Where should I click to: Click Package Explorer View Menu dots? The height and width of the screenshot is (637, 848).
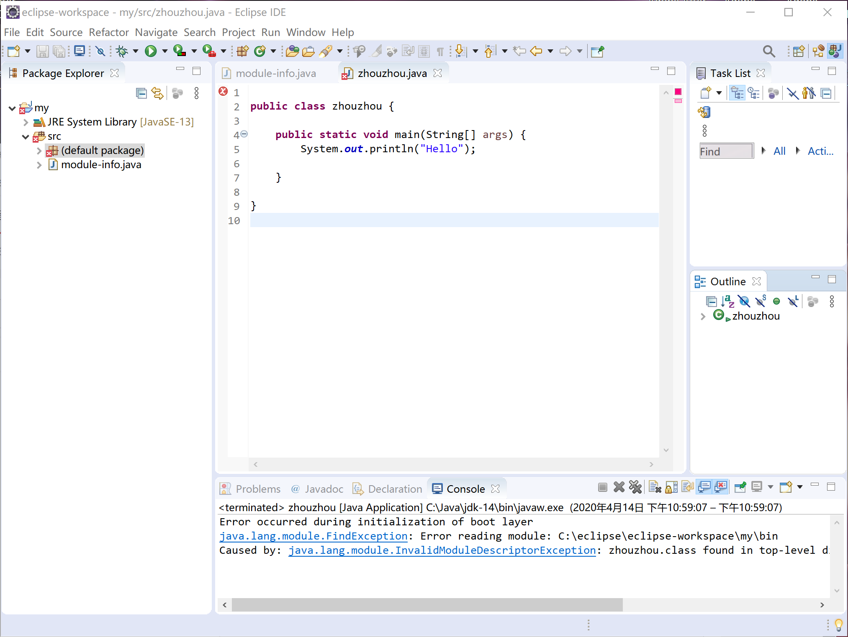[196, 93]
